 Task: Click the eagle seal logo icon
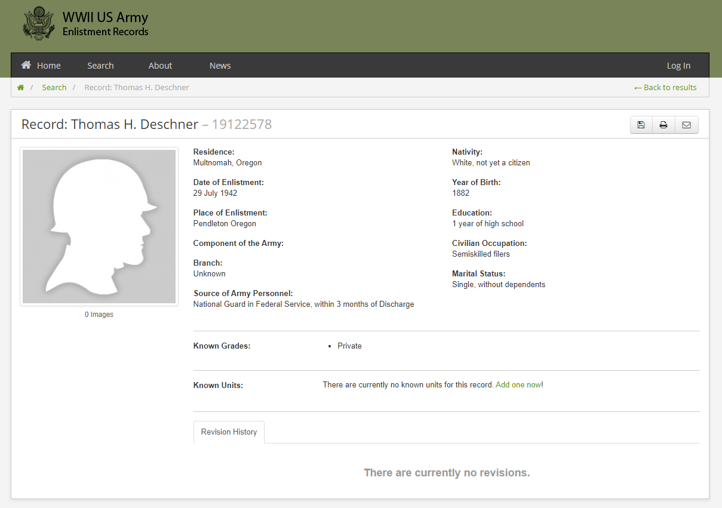(38, 23)
